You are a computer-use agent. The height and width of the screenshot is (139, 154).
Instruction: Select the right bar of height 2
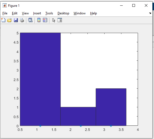[111, 107]
